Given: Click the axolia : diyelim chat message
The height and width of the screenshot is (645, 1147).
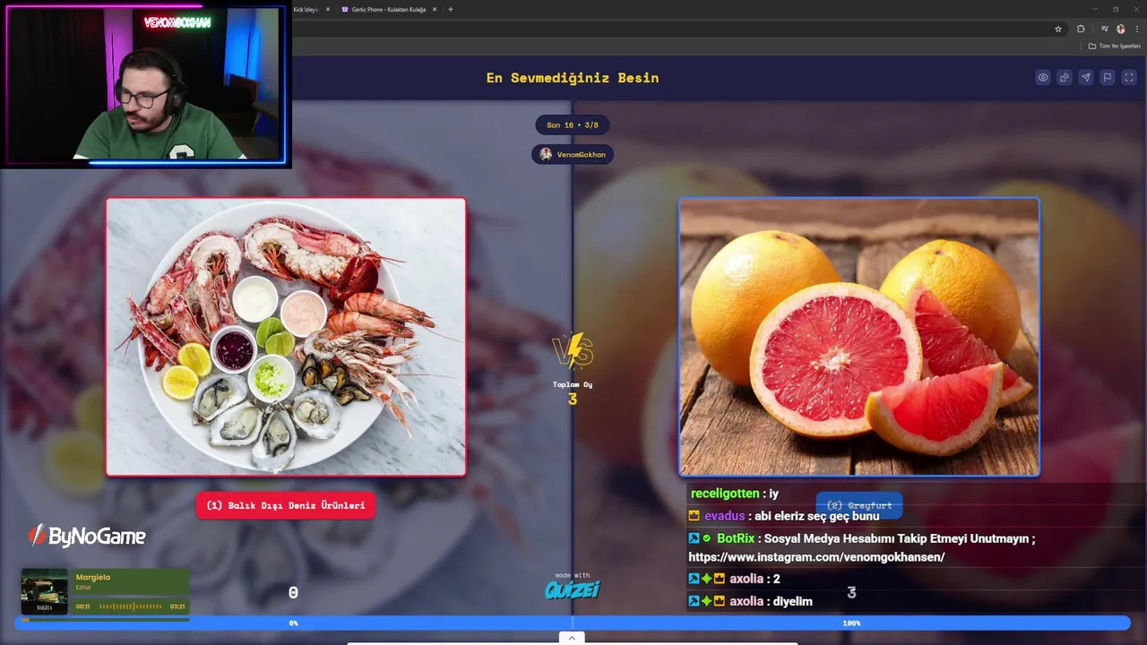Looking at the screenshot, I should [751, 601].
